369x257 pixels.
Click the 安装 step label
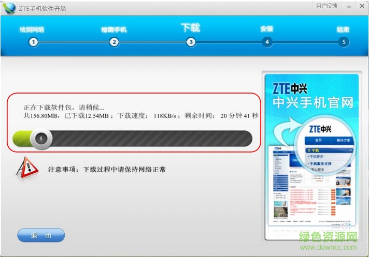(x=266, y=29)
